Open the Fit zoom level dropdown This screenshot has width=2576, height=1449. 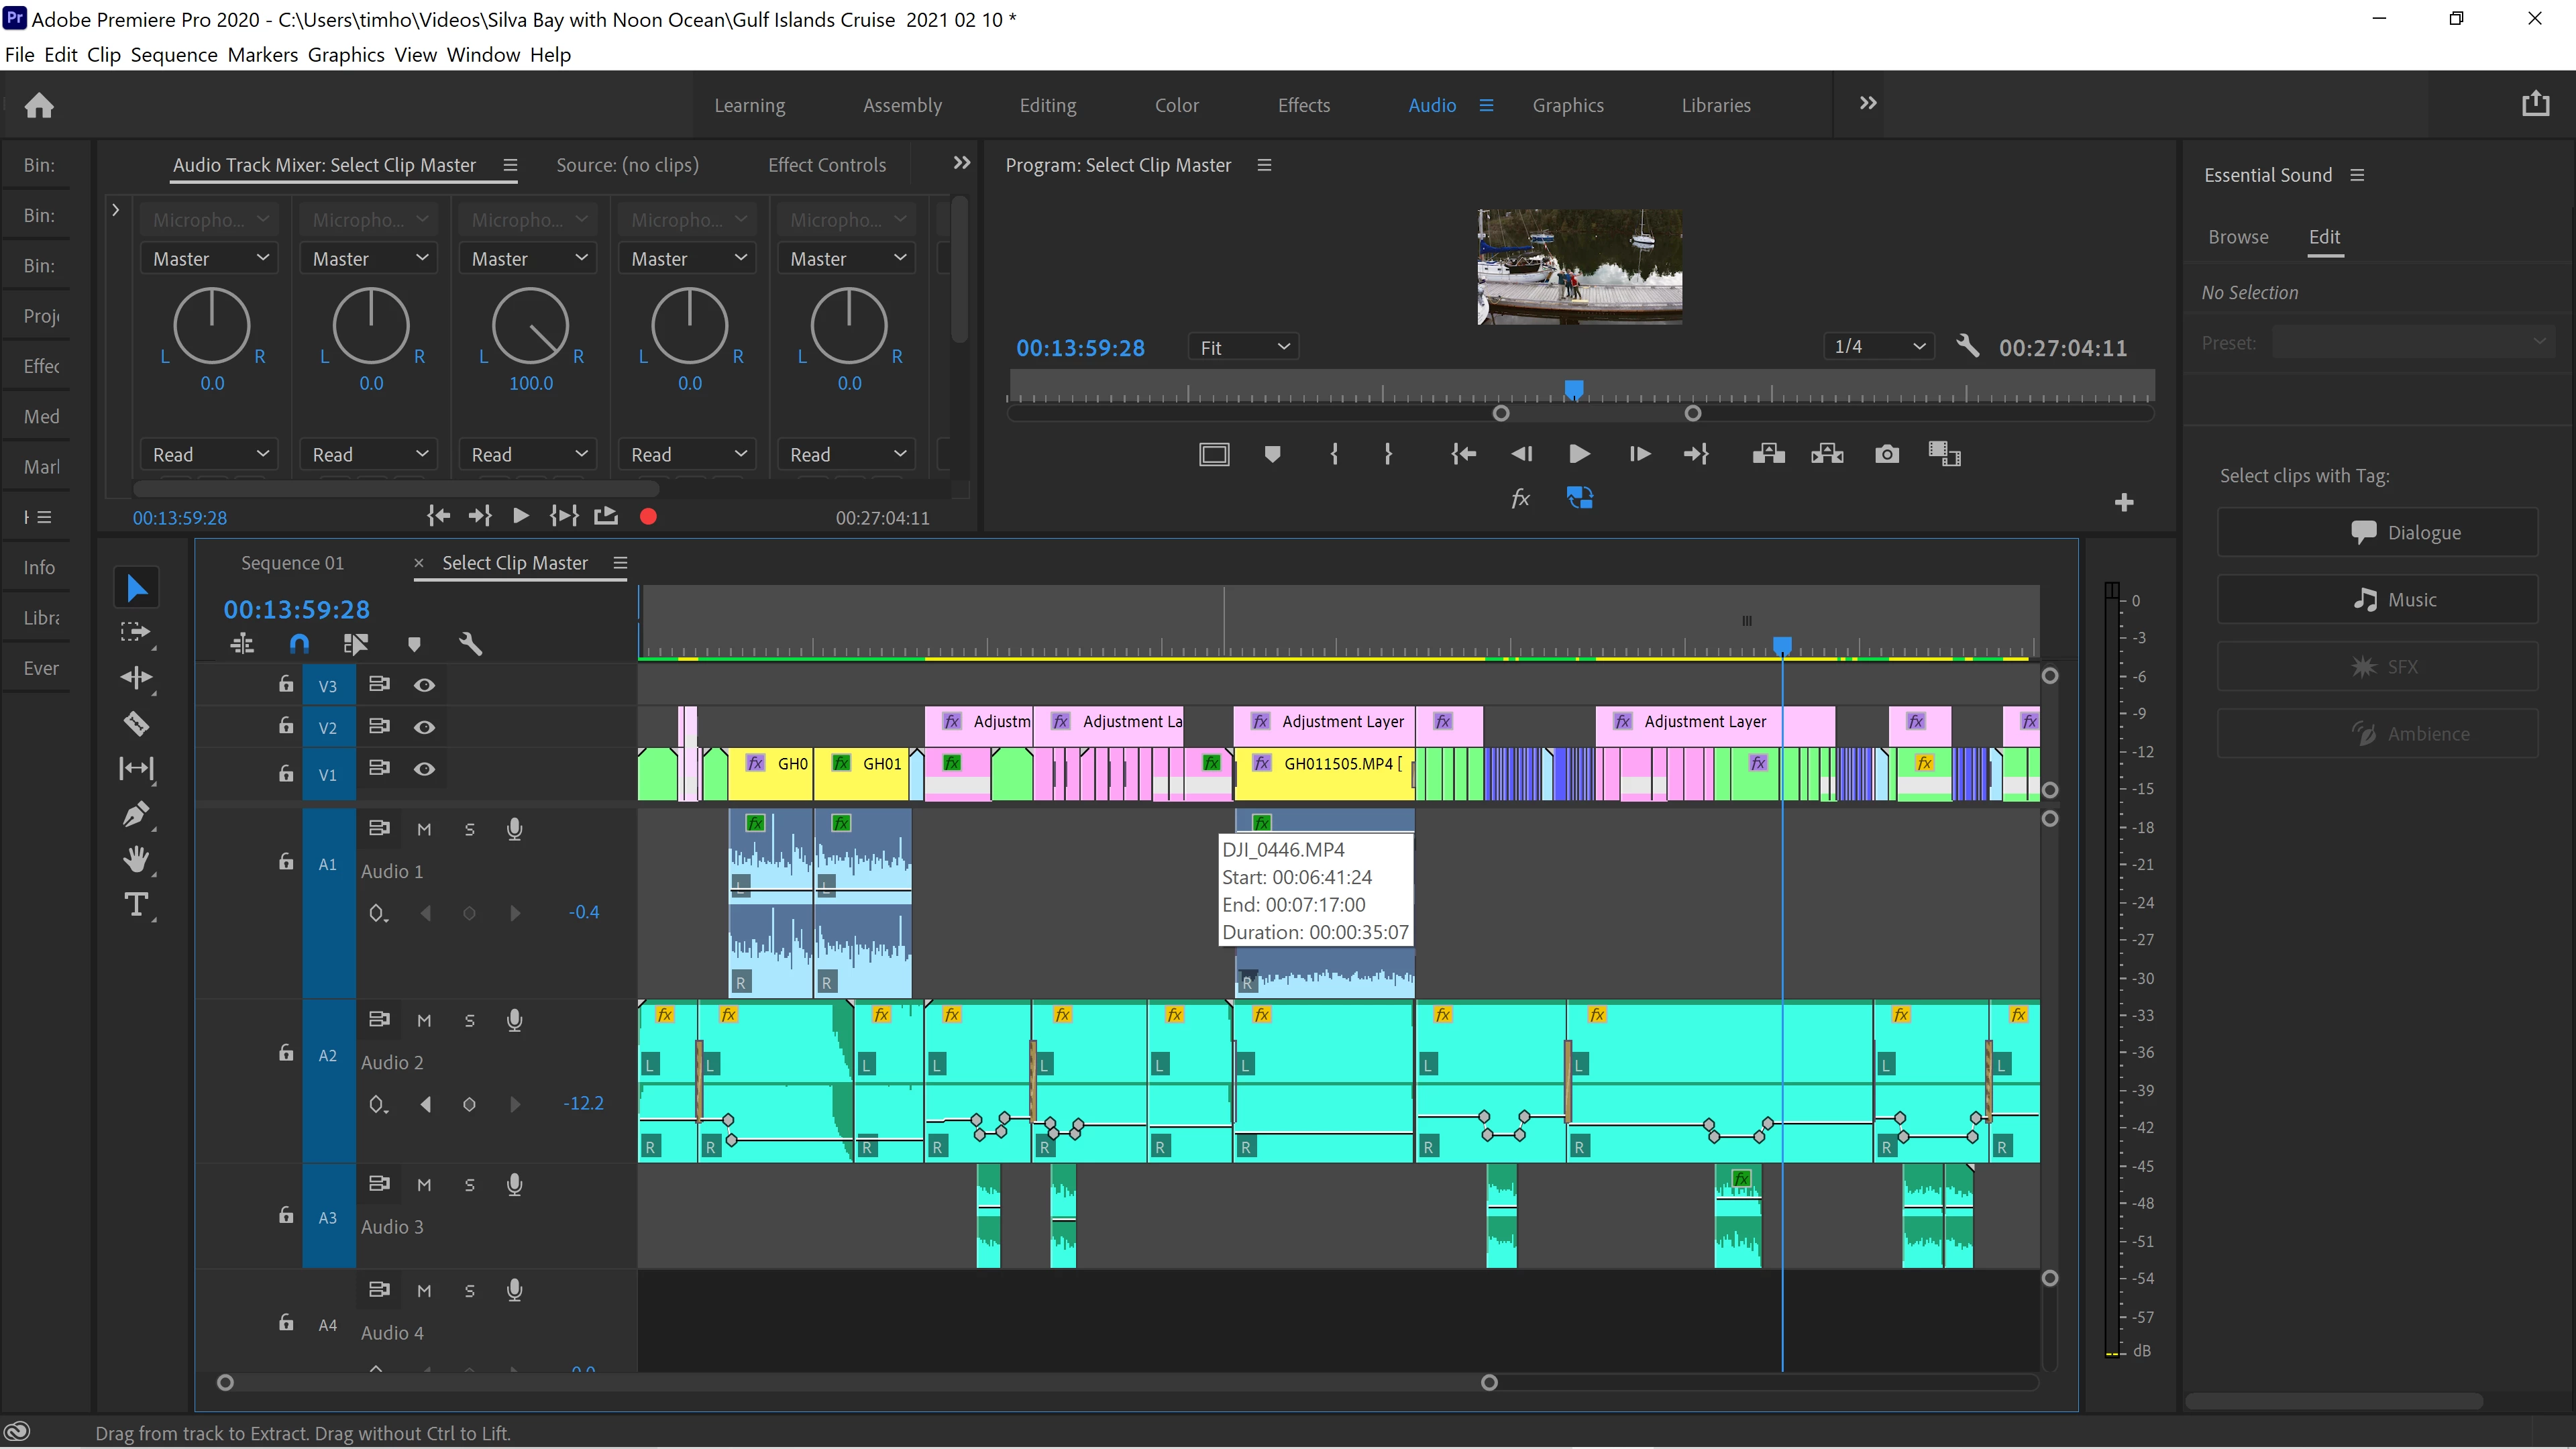click(1243, 347)
